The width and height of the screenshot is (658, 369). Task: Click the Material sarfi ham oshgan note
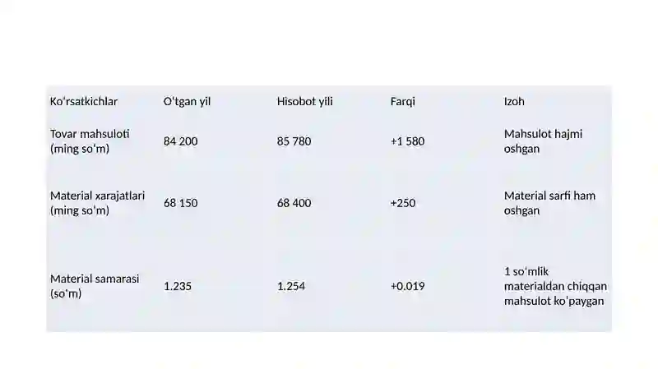point(549,203)
